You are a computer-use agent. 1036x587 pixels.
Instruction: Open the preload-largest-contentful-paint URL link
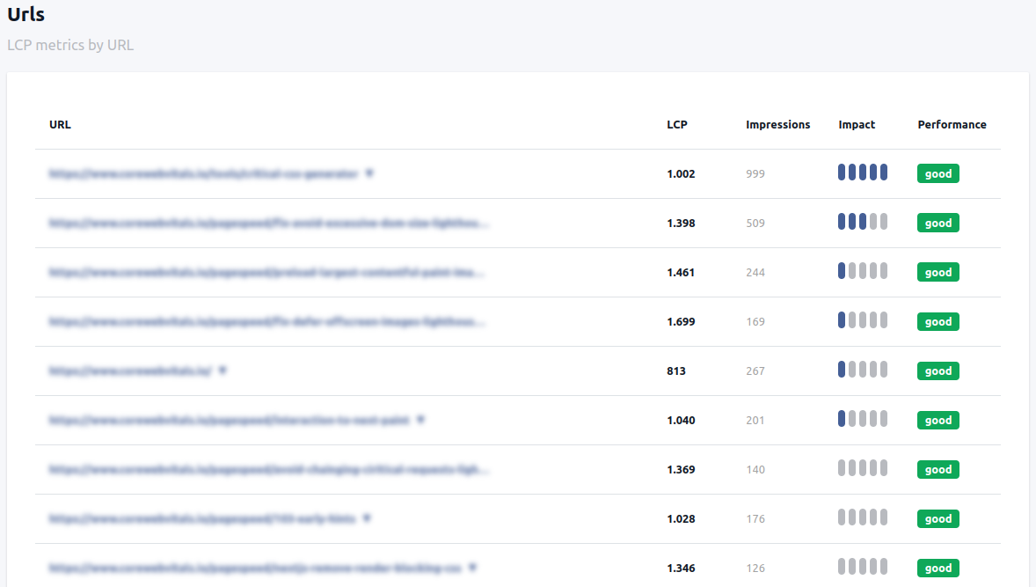click(x=267, y=273)
